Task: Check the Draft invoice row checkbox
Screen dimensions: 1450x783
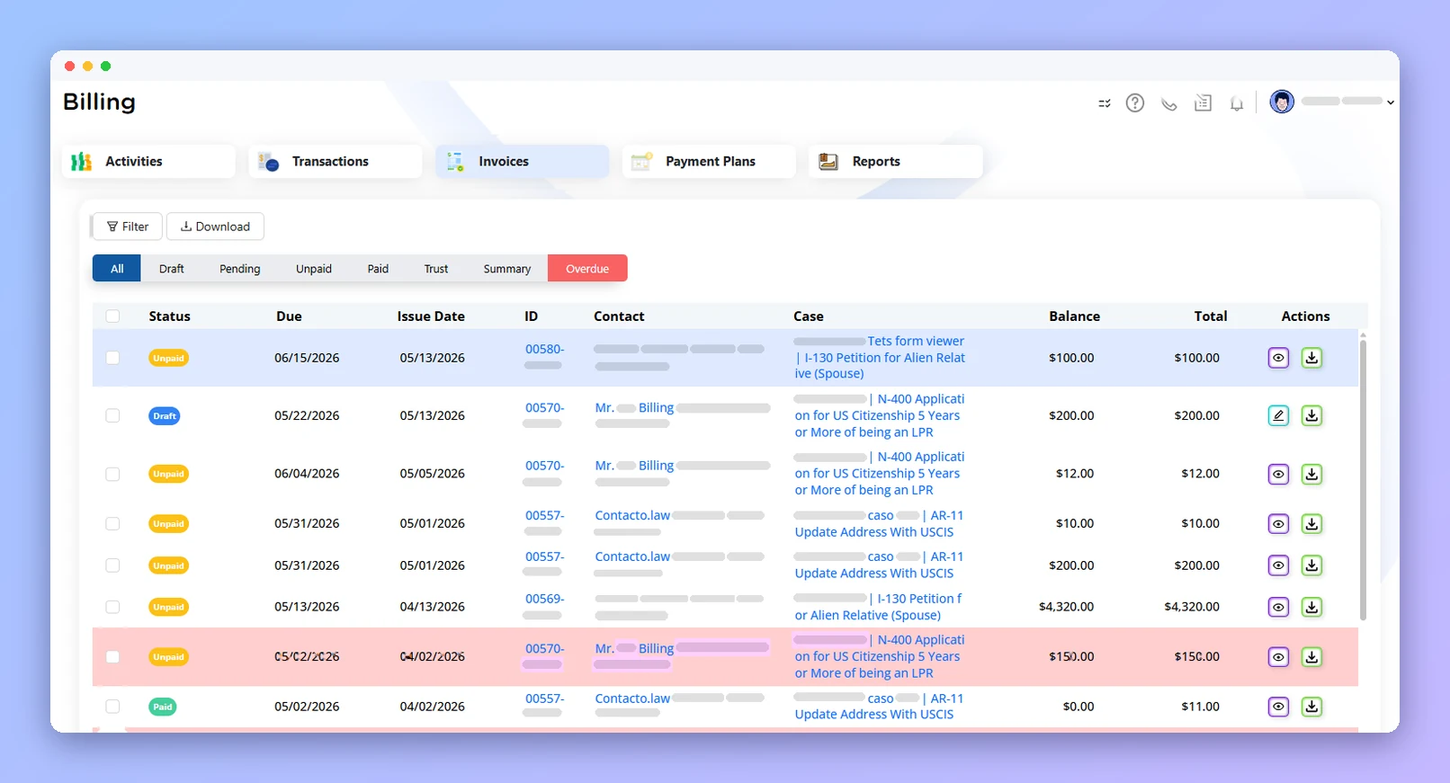Action: (x=112, y=415)
